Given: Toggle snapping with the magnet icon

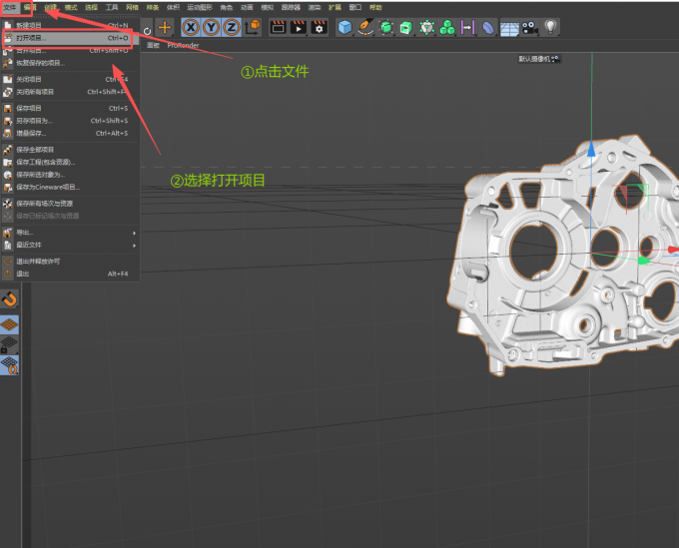Looking at the screenshot, I should (9, 299).
